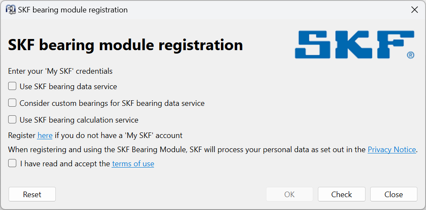
Task: Click the "Enter your 'My SKF' credentials" text
Action: click(60, 71)
